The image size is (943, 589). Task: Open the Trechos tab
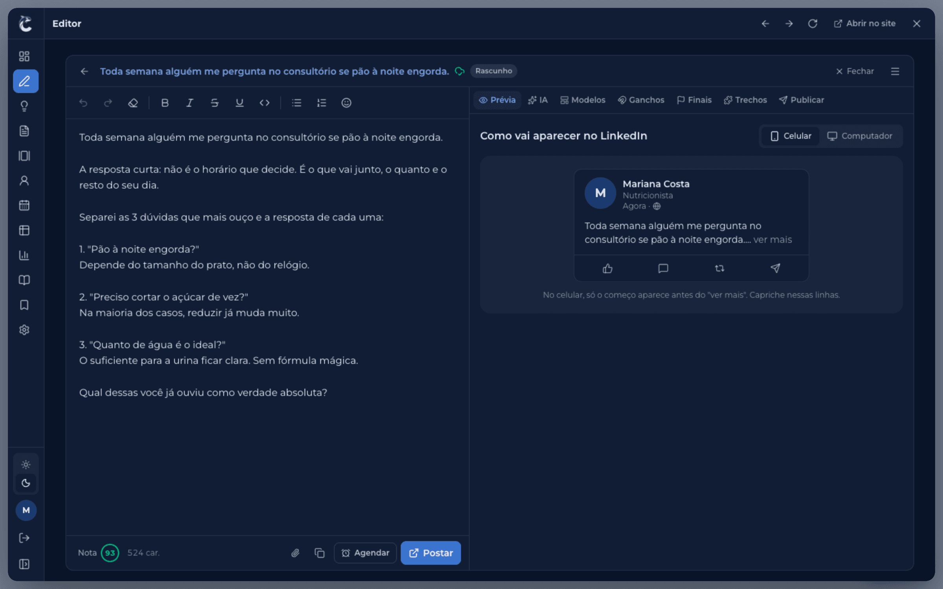[745, 100]
